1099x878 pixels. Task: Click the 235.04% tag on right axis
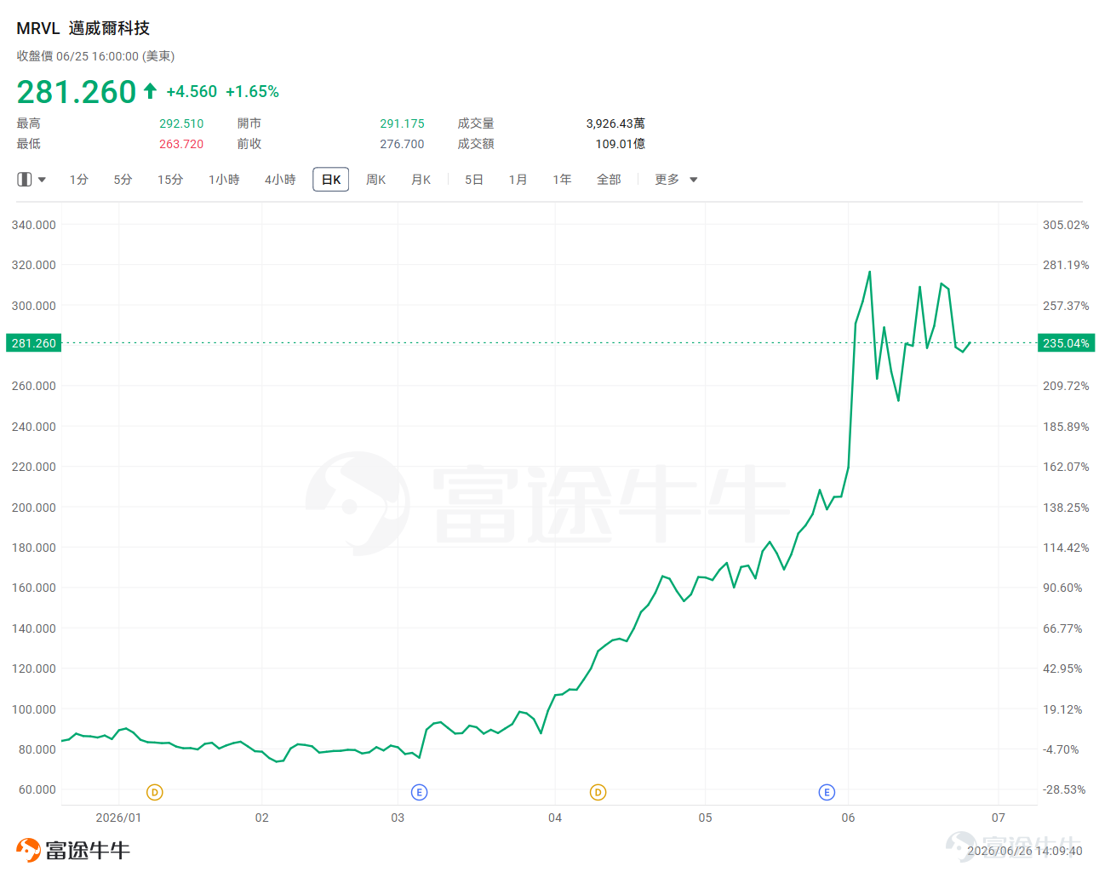coord(1067,343)
